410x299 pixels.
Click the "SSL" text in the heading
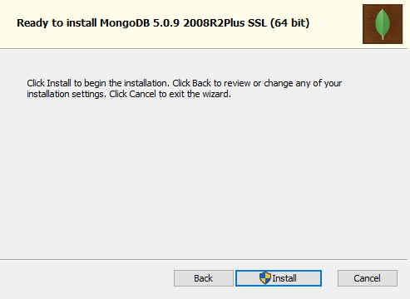258,23
